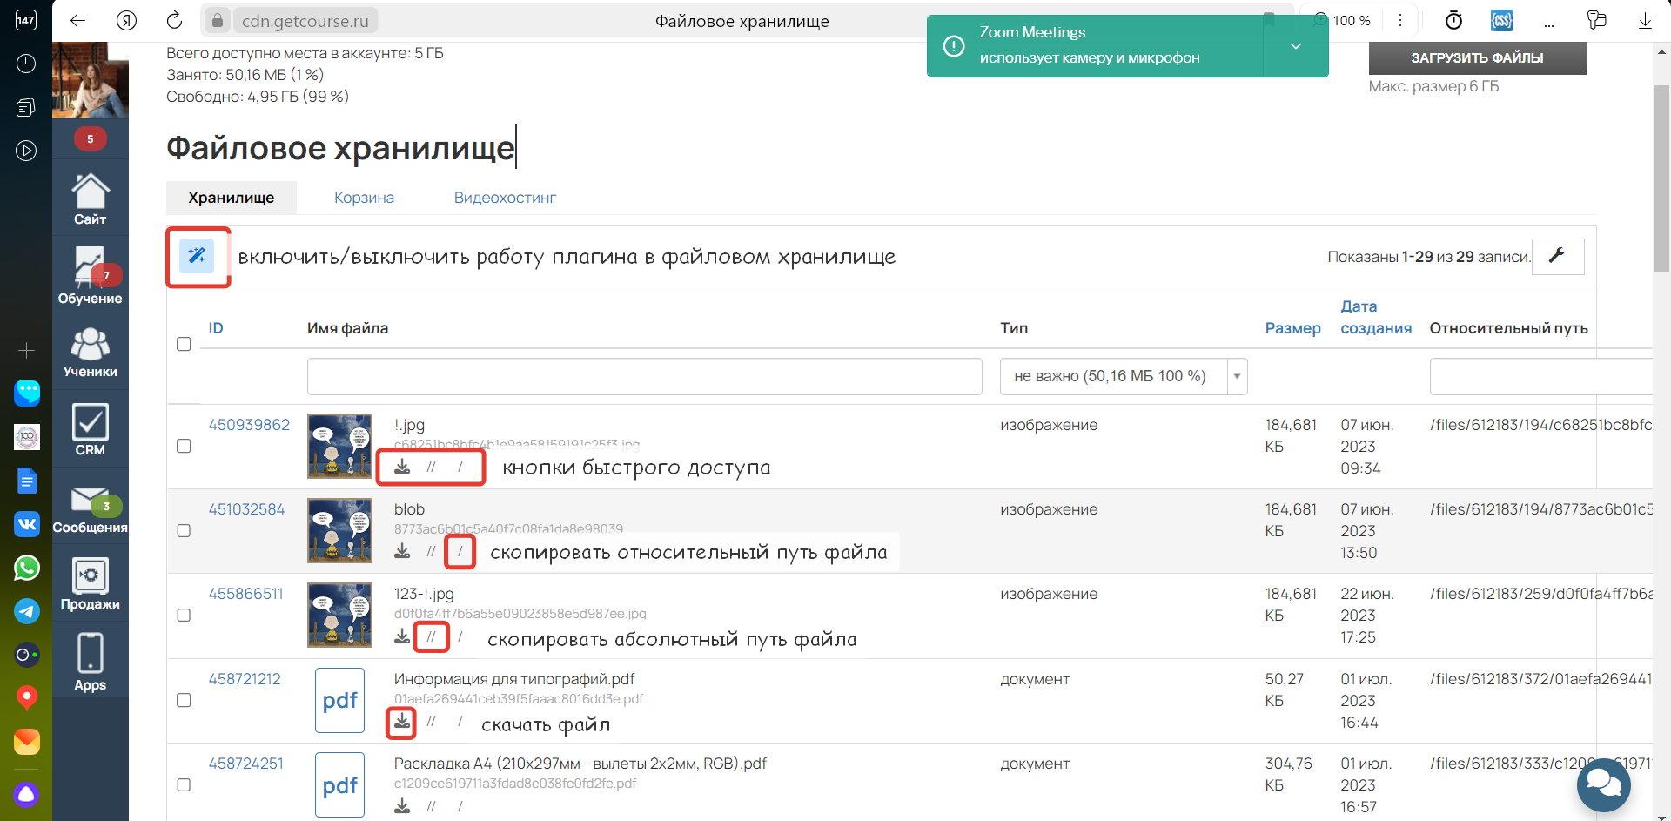Switch to the Видеохостинг tab
1671x821 pixels.
click(505, 198)
